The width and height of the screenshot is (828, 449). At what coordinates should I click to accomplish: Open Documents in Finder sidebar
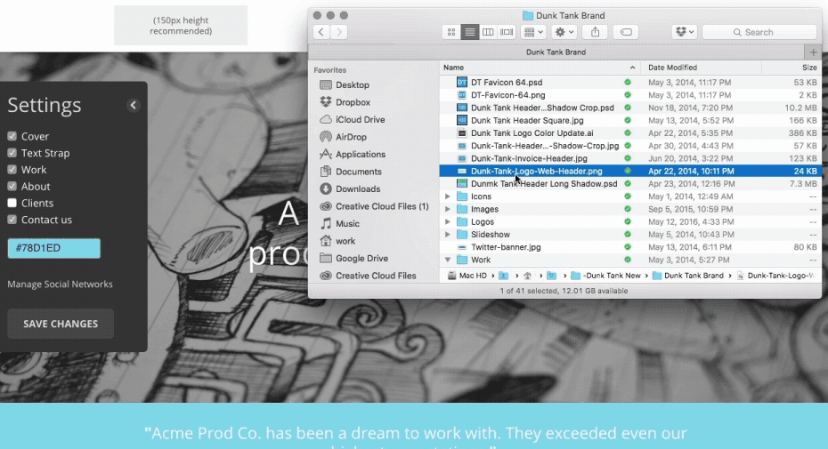click(359, 172)
